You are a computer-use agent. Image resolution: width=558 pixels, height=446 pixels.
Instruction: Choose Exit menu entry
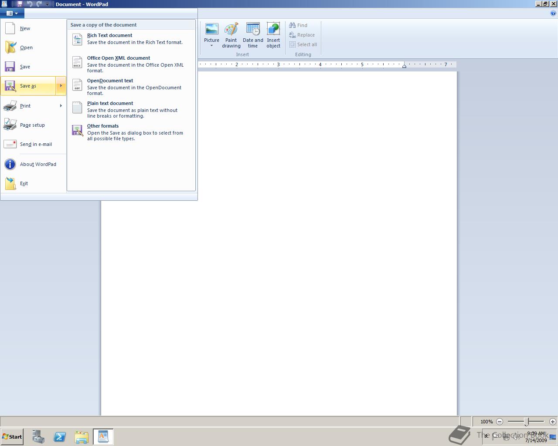[x=33, y=183]
